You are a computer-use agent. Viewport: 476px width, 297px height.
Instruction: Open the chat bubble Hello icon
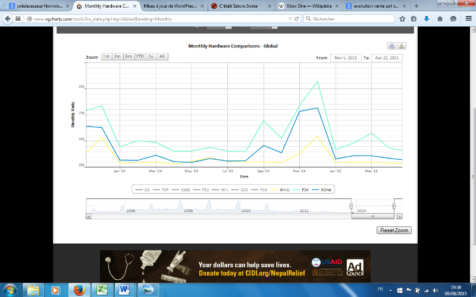453,19
